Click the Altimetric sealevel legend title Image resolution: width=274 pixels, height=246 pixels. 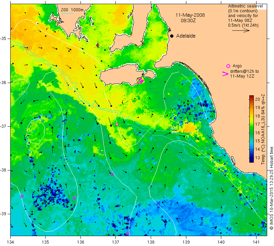[x=246, y=6]
